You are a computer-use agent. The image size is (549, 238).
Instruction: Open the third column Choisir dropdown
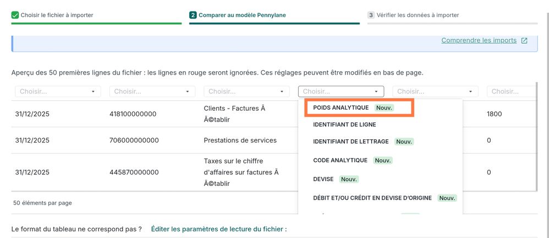pyautogui.click(x=246, y=92)
